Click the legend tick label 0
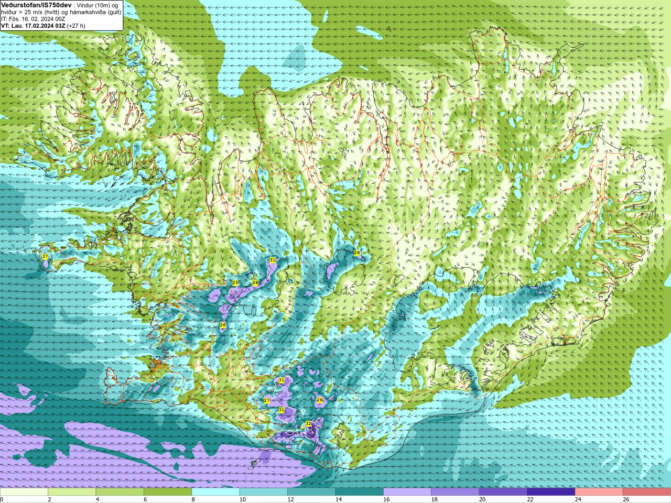The image size is (671, 503). [x=2, y=499]
